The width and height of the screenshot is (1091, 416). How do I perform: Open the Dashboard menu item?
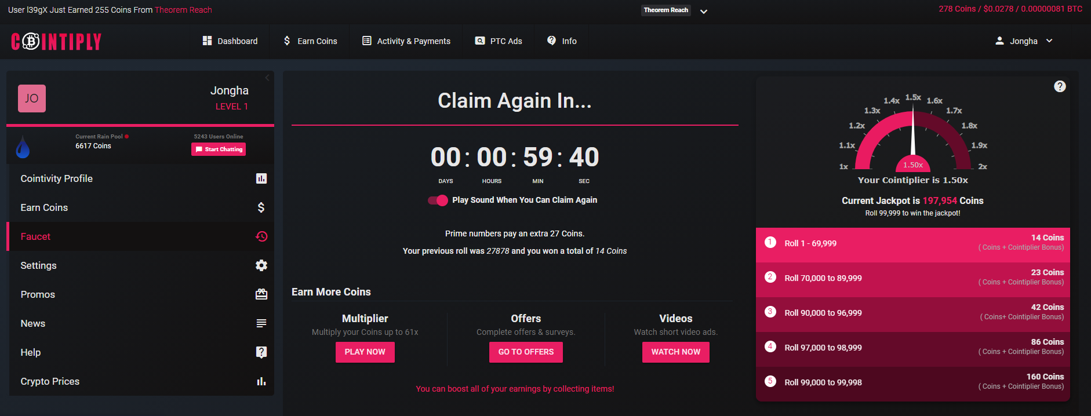[230, 41]
